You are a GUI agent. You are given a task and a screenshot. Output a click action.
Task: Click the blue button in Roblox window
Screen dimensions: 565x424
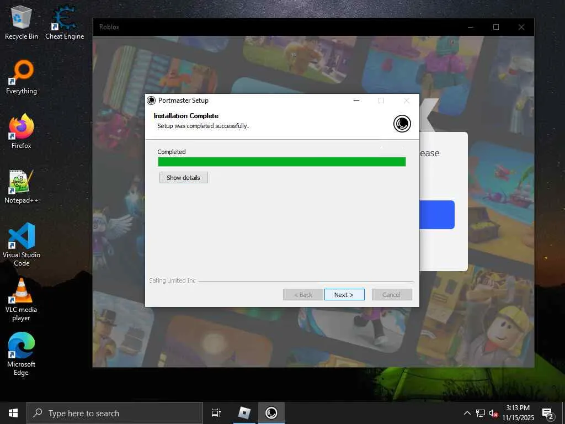coord(437,215)
